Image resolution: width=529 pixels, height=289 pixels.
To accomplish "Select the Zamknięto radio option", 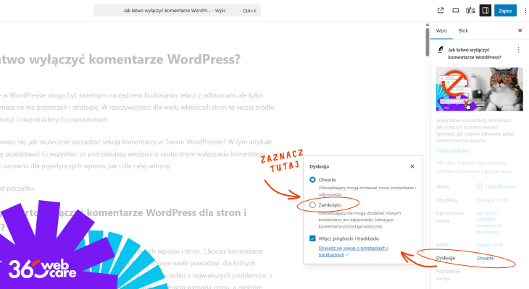I will pos(313,205).
